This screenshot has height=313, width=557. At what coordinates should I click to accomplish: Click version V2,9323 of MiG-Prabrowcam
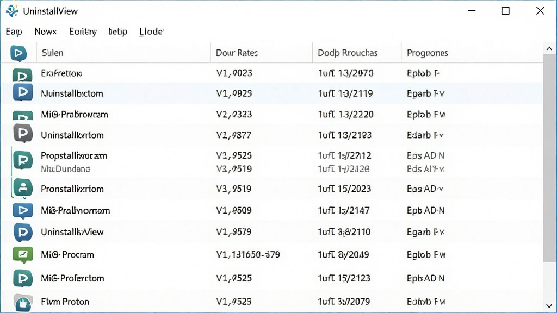[x=234, y=114]
